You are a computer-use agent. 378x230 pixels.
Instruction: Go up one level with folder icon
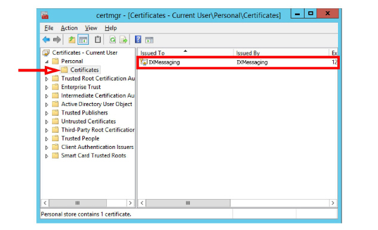pos(72,40)
